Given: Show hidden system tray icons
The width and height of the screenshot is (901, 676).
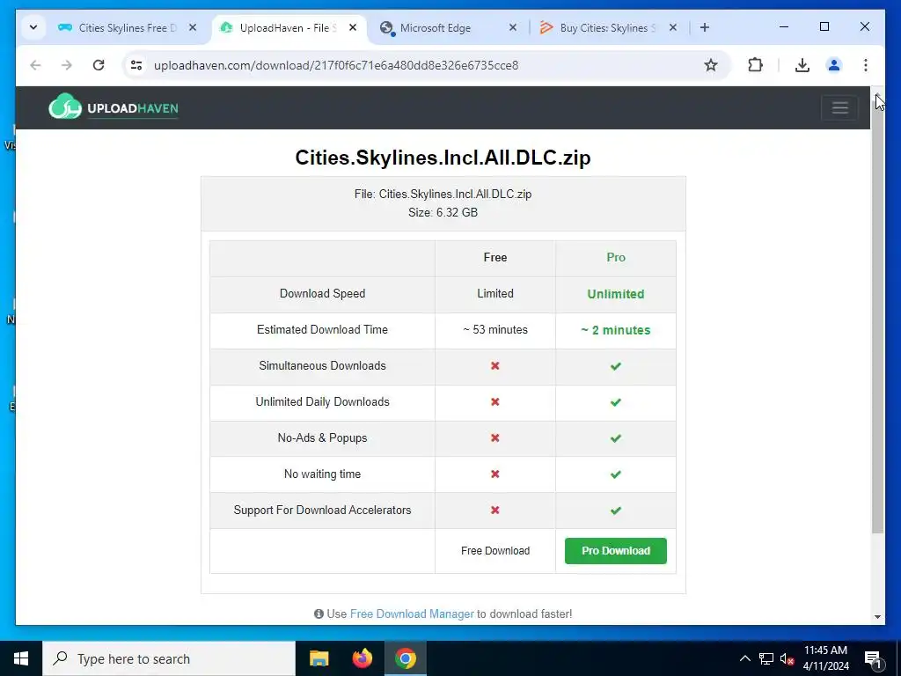Looking at the screenshot, I should [744, 658].
